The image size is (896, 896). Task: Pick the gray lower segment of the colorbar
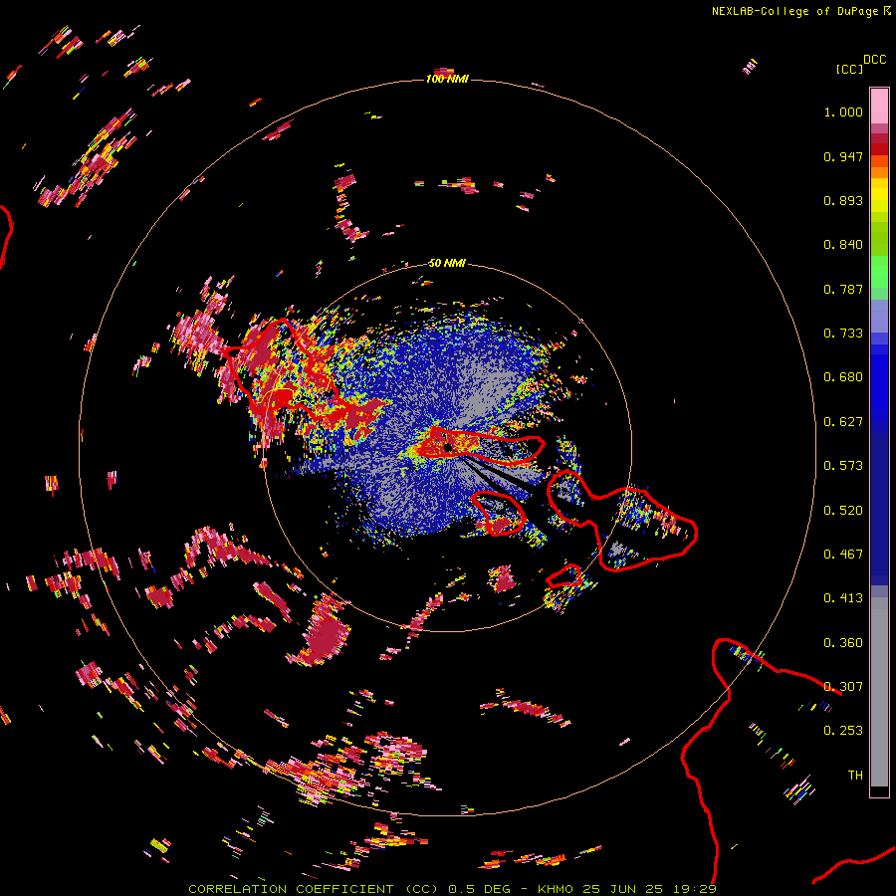click(x=879, y=692)
